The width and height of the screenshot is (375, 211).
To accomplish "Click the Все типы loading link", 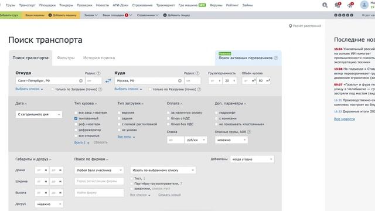I will point(126,137).
